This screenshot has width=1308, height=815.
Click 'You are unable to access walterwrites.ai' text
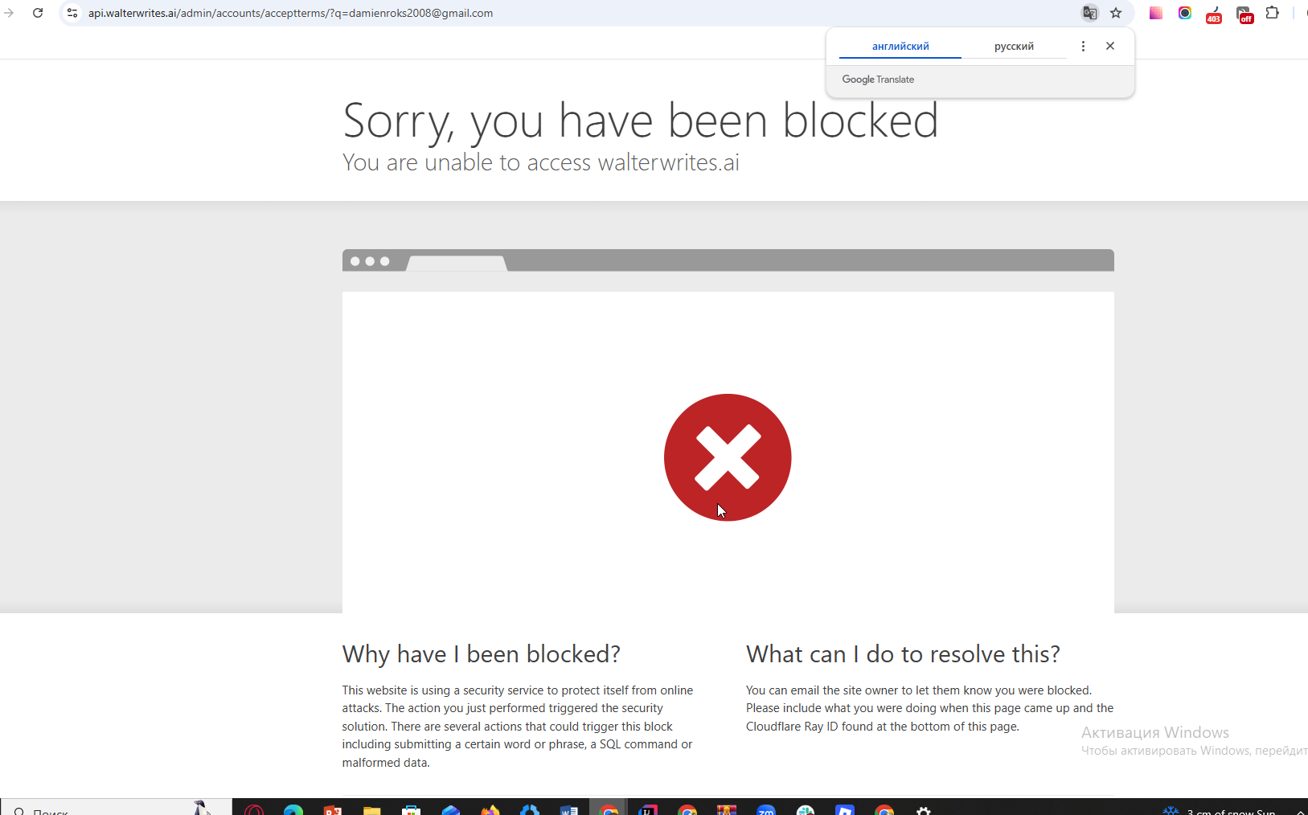tap(540, 162)
